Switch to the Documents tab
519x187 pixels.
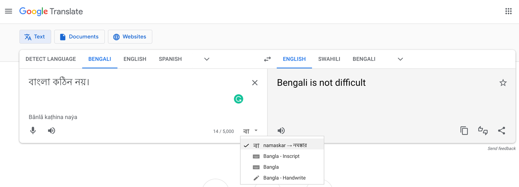tap(79, 37)
